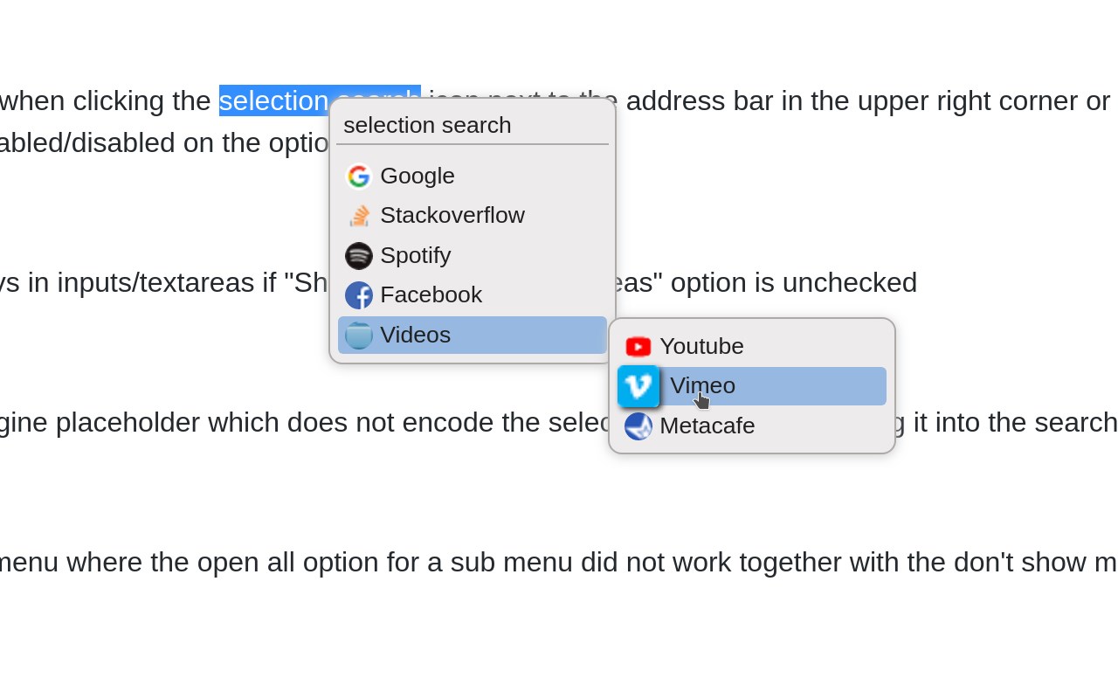This screenshot has height=699, width=1118.
Task: Click the blue highlighted page text
Action: tap(273, 100)
